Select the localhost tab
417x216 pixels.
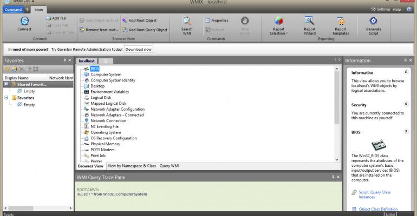(x=87, y=61)
